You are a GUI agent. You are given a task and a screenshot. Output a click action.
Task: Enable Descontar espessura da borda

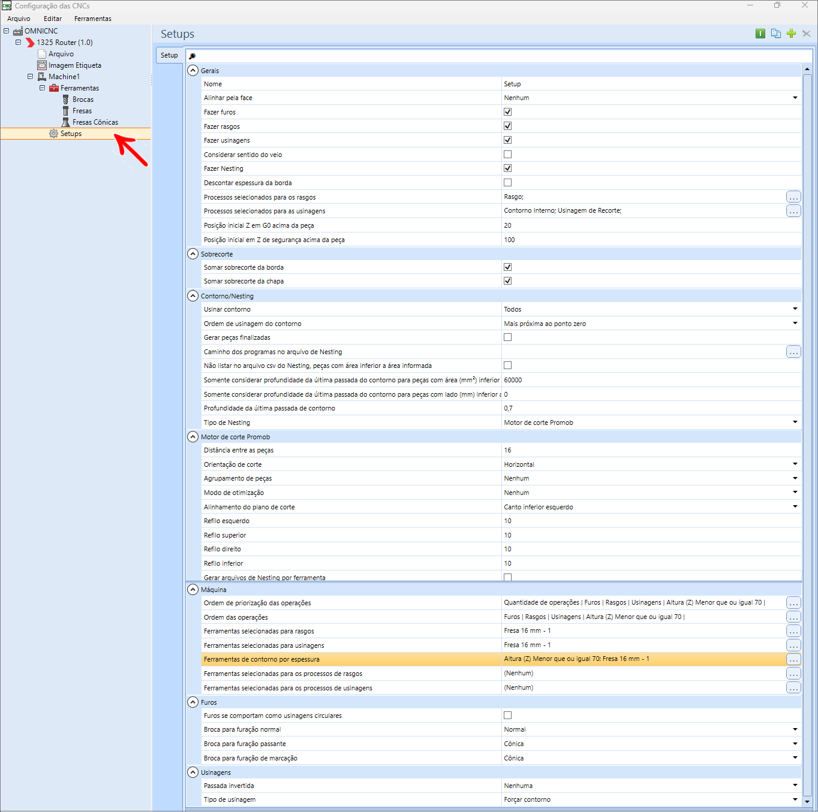(x=507, y=183)
